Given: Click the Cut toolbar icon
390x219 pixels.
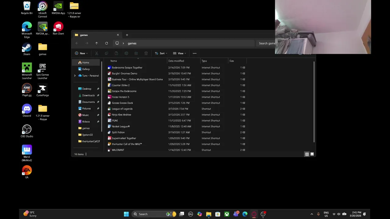Looking at the screenshot, I should pyautogui.click(x=97, y=53).
